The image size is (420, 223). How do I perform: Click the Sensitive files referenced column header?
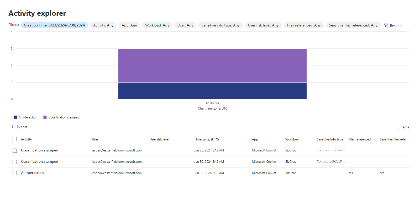coord(395,139)
